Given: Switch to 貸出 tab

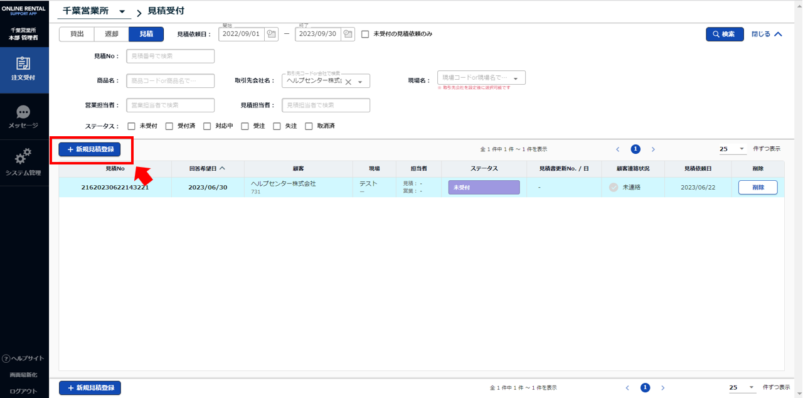Looking at the screenshot, I should [x=77, y=34].
